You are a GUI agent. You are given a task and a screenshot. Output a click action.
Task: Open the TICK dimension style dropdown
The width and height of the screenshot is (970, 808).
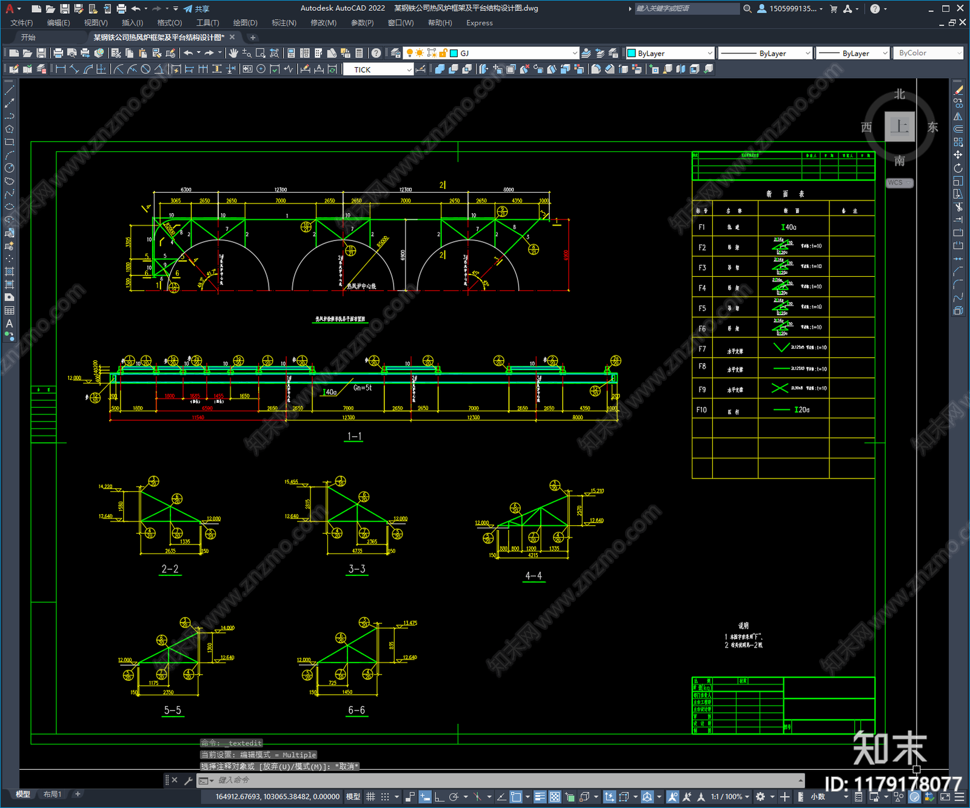(409, 70)
